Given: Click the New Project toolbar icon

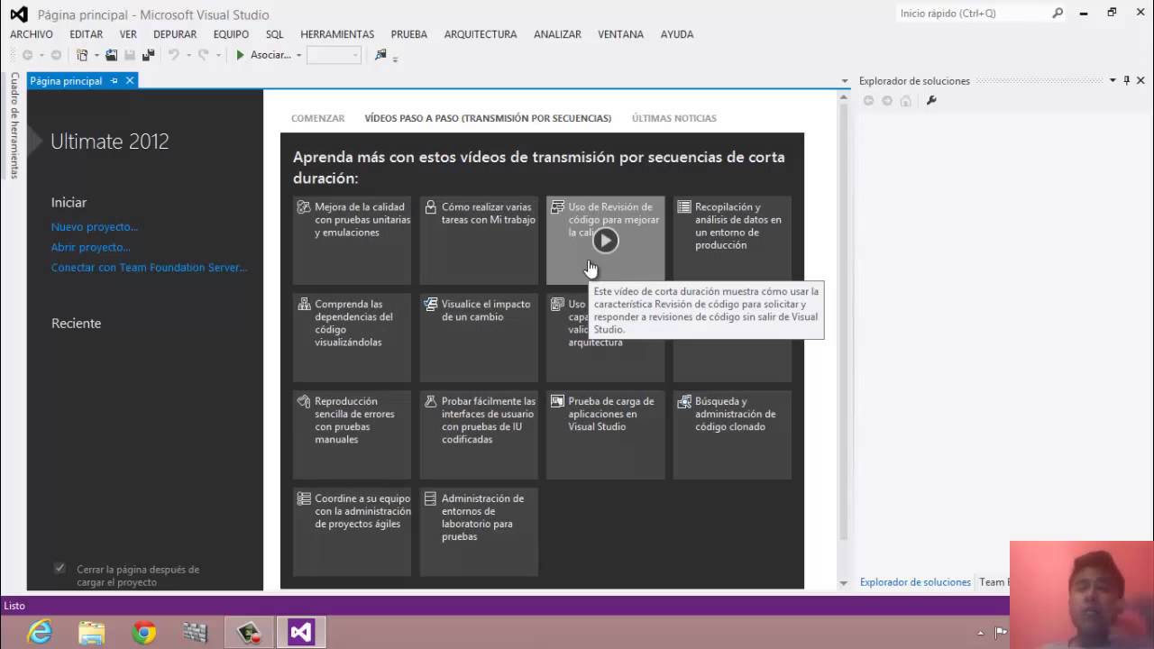Looking at the screenshot, I should pos(82,55).
